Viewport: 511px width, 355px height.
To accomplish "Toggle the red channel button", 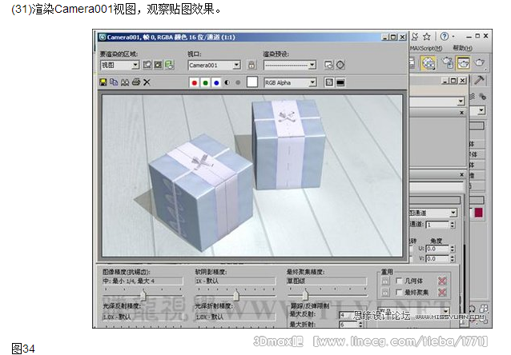I will pyautogui.click(x=195, y=82).
